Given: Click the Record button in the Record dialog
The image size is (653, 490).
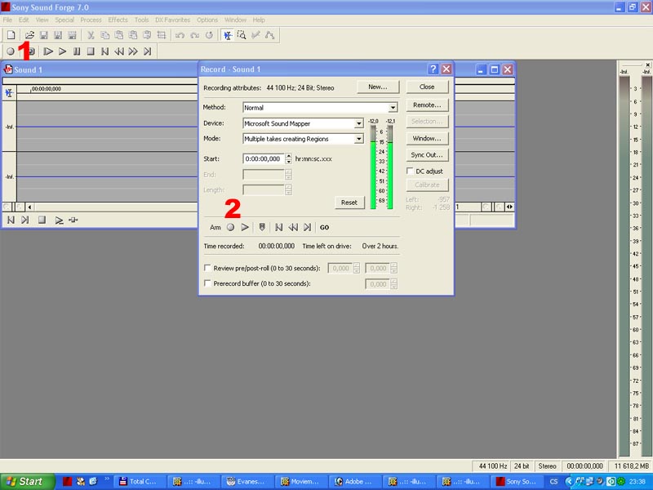Looking at the screenshot, I should click(230, 227).
